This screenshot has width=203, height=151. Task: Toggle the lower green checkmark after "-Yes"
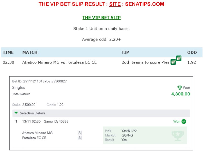(x=173, y=62)
